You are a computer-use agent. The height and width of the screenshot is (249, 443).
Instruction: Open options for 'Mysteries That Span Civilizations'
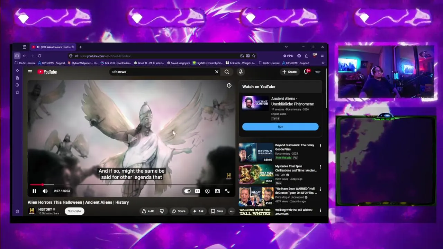[x=320, y=167]
